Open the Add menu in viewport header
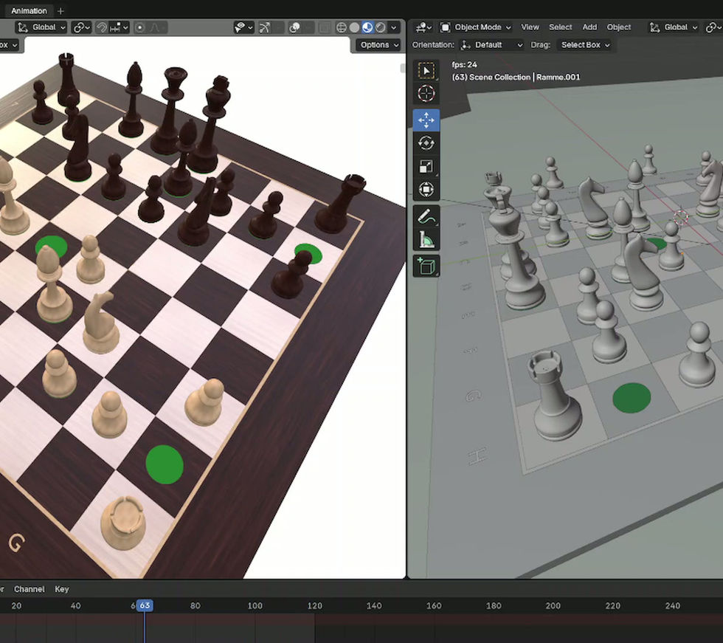The image size is (723, 643). click(x=589, y=27)
